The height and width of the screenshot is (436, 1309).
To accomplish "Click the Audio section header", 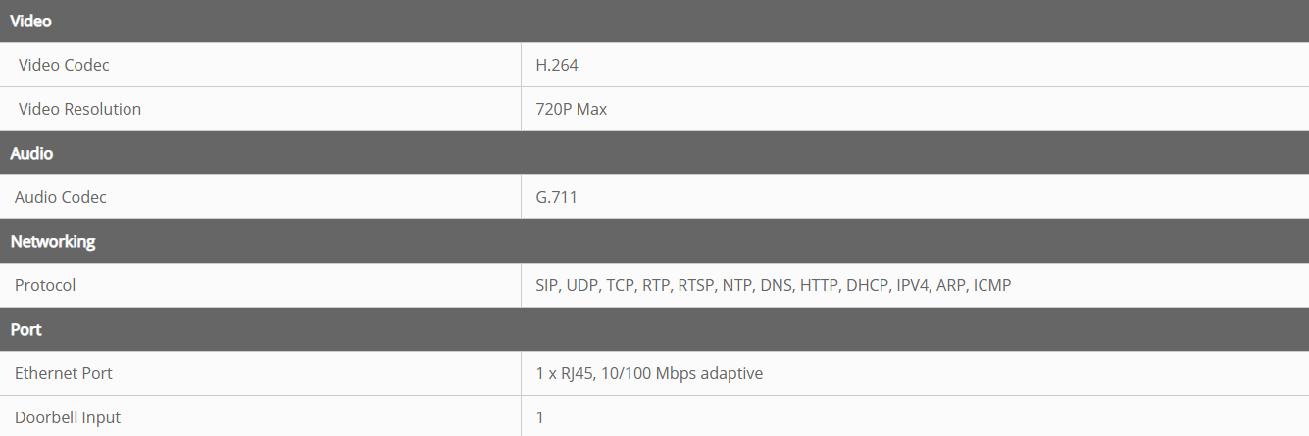I will tap(31, 153).
